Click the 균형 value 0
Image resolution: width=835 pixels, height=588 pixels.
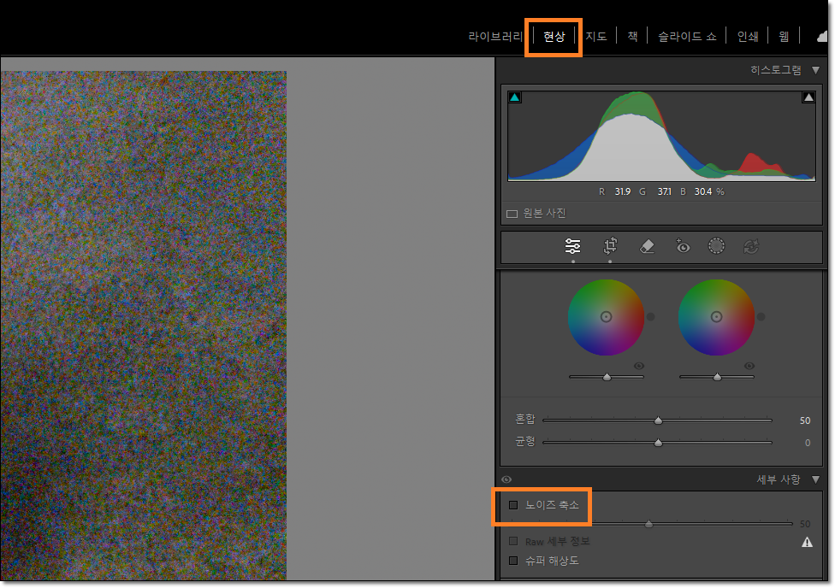[x=808, y=443]
